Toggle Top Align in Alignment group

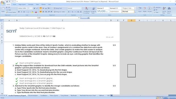[x=41, y=8]
